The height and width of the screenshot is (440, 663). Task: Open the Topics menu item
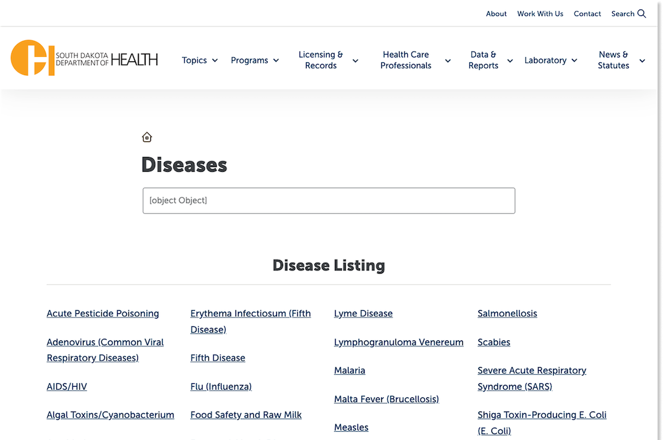tap(195, 60)
